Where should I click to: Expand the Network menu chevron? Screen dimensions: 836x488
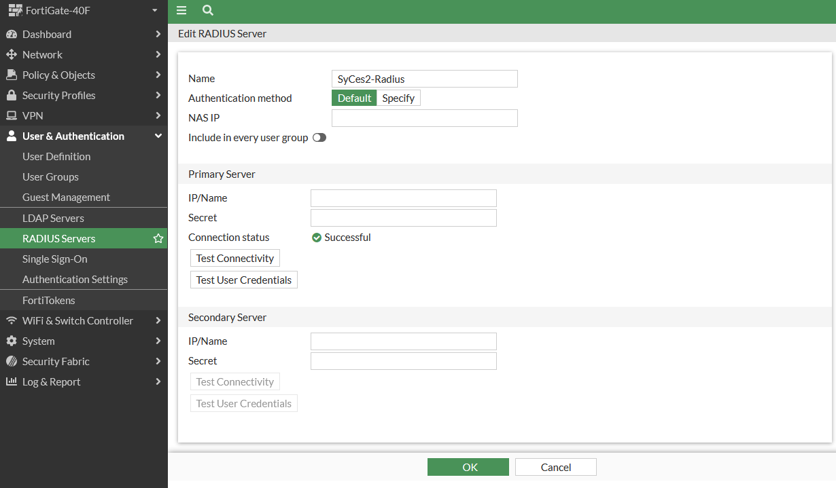(158, 54)
